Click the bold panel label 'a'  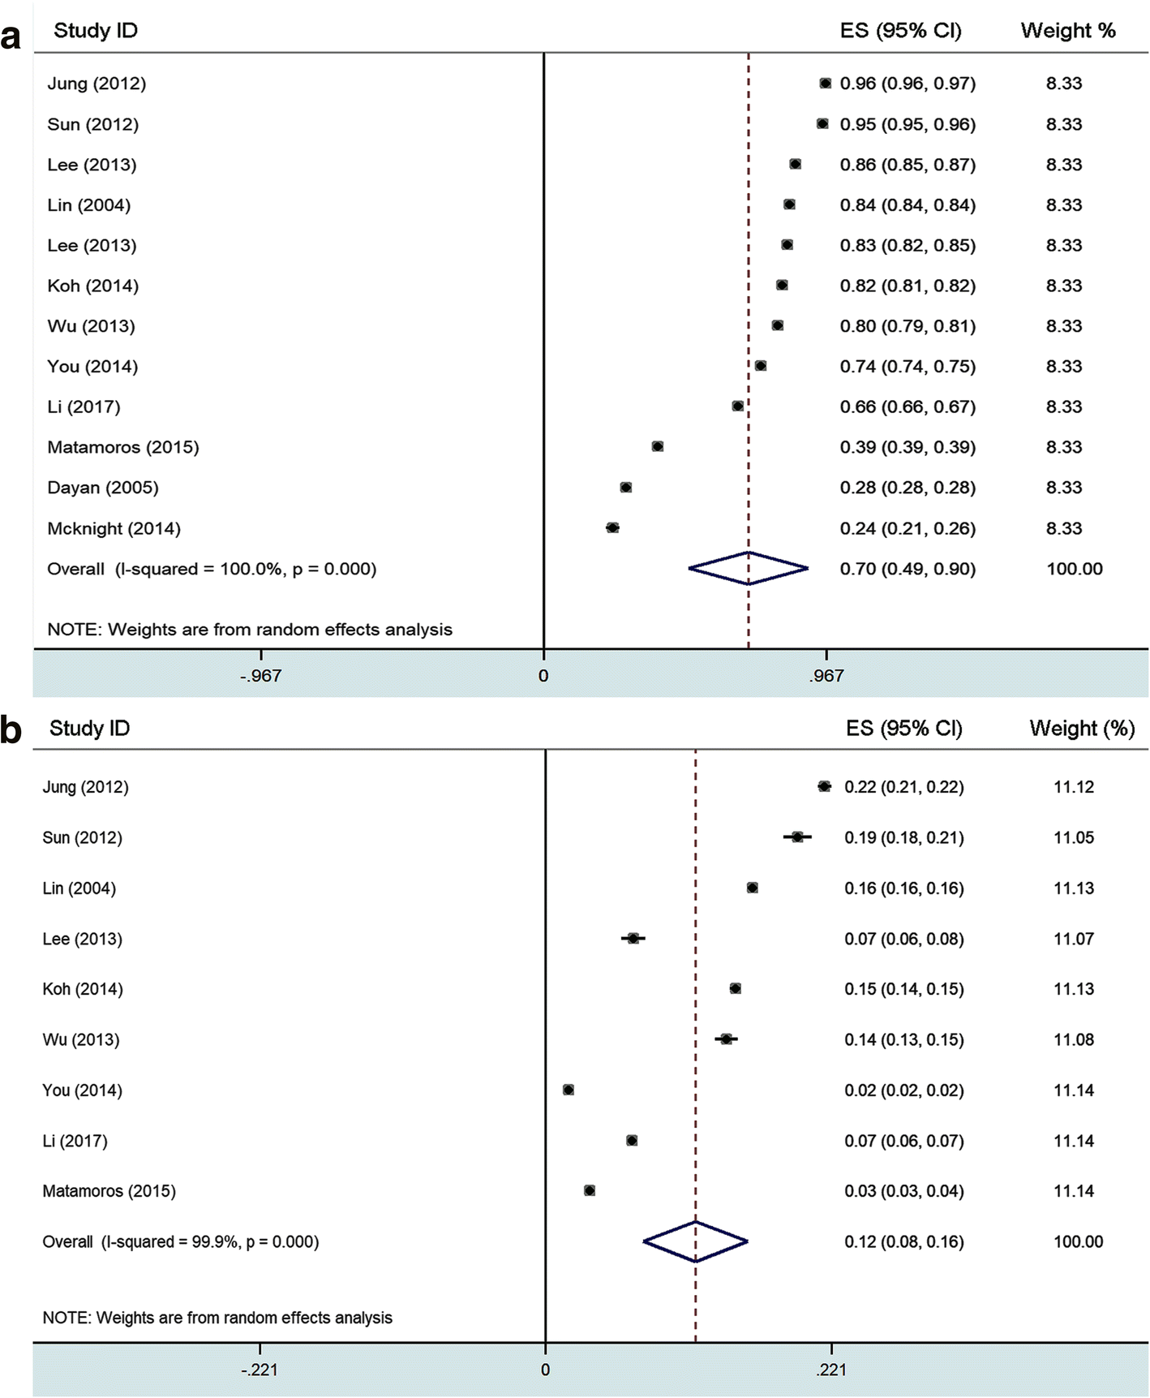[11, 37]
